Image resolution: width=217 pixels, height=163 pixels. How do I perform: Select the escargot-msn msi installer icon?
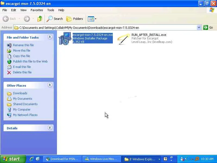pyautogui.click(x=65, y=38)
